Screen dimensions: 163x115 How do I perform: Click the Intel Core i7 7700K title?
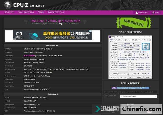point(56,21)
